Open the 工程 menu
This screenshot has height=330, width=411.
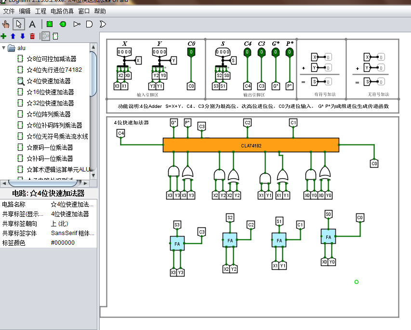(40, 11)
